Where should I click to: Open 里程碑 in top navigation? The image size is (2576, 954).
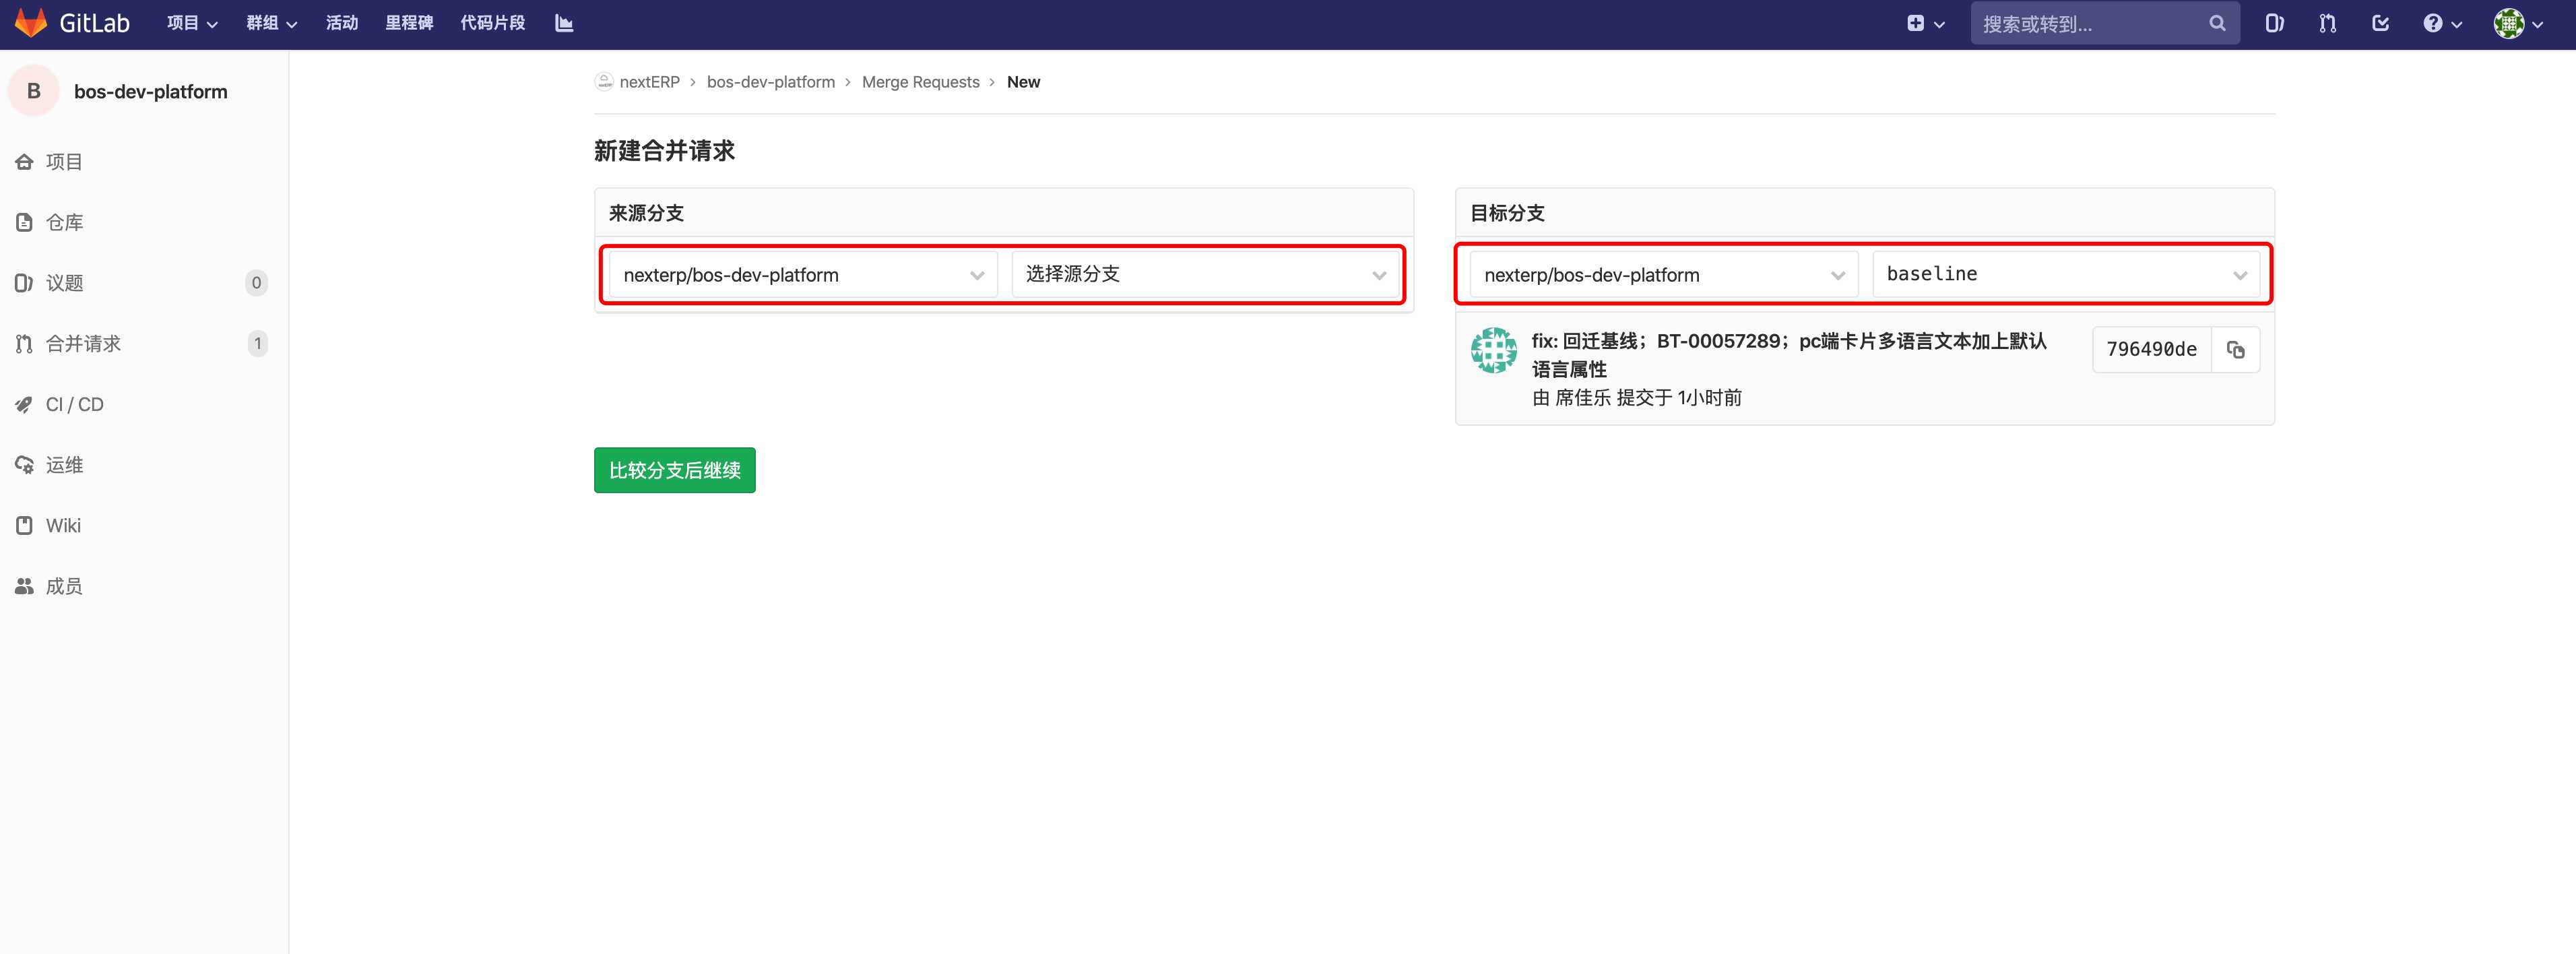[x=409, y=23]
